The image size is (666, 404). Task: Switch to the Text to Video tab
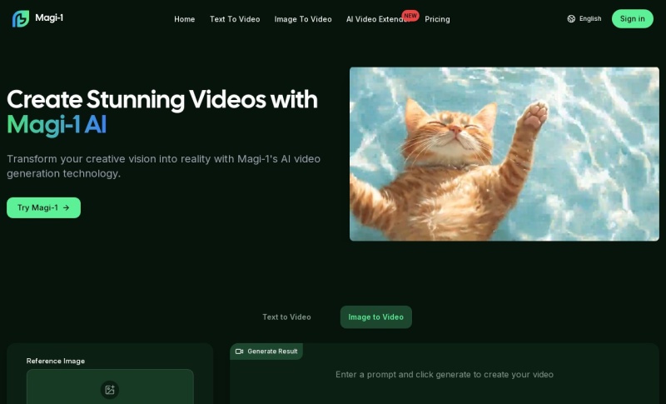(286, 317)
